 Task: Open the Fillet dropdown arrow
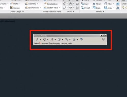pos(114,4)
